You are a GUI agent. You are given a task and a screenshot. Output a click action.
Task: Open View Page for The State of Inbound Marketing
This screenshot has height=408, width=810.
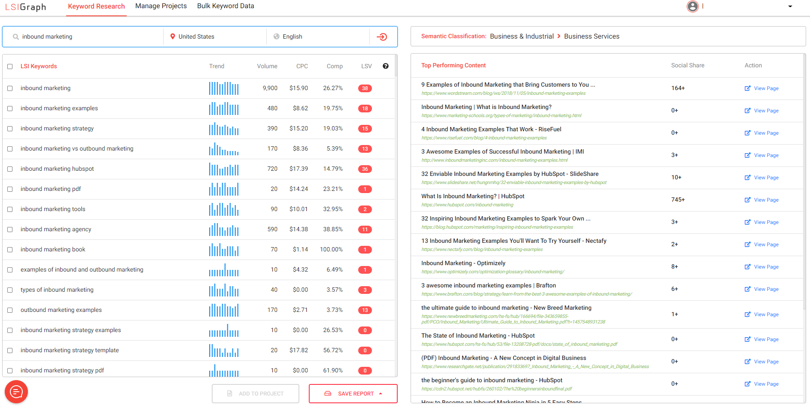point(762,339)
